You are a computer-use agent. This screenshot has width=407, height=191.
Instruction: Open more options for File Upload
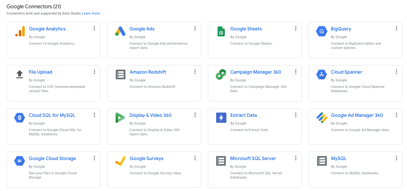coord(94,72)
